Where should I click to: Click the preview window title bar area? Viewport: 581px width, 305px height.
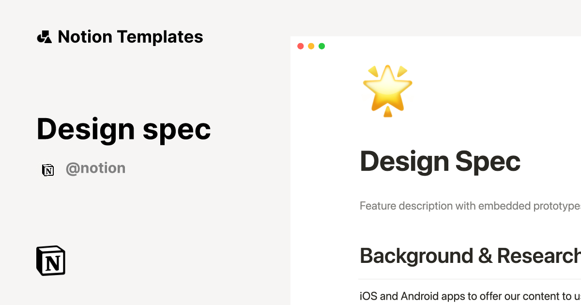[436, 46]
